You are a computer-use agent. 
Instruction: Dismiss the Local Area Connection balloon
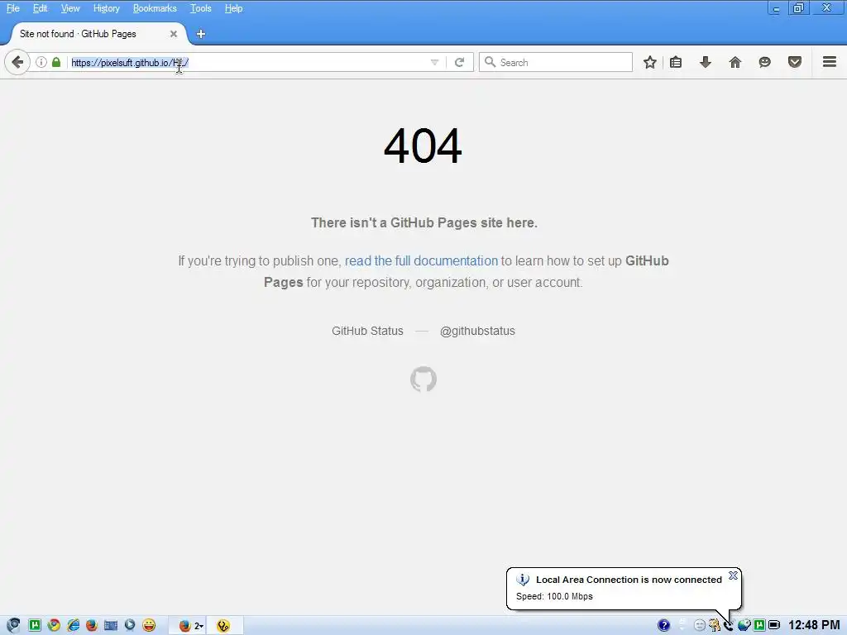(733, 575)
